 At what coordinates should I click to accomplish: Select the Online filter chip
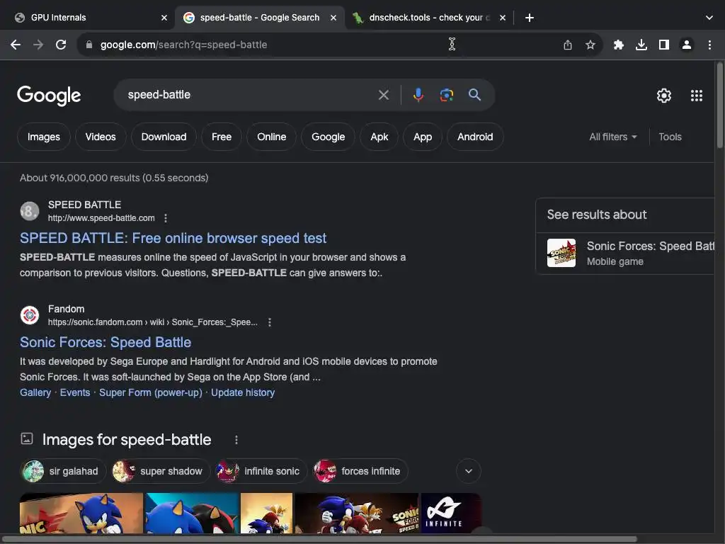tap(271, 137)
